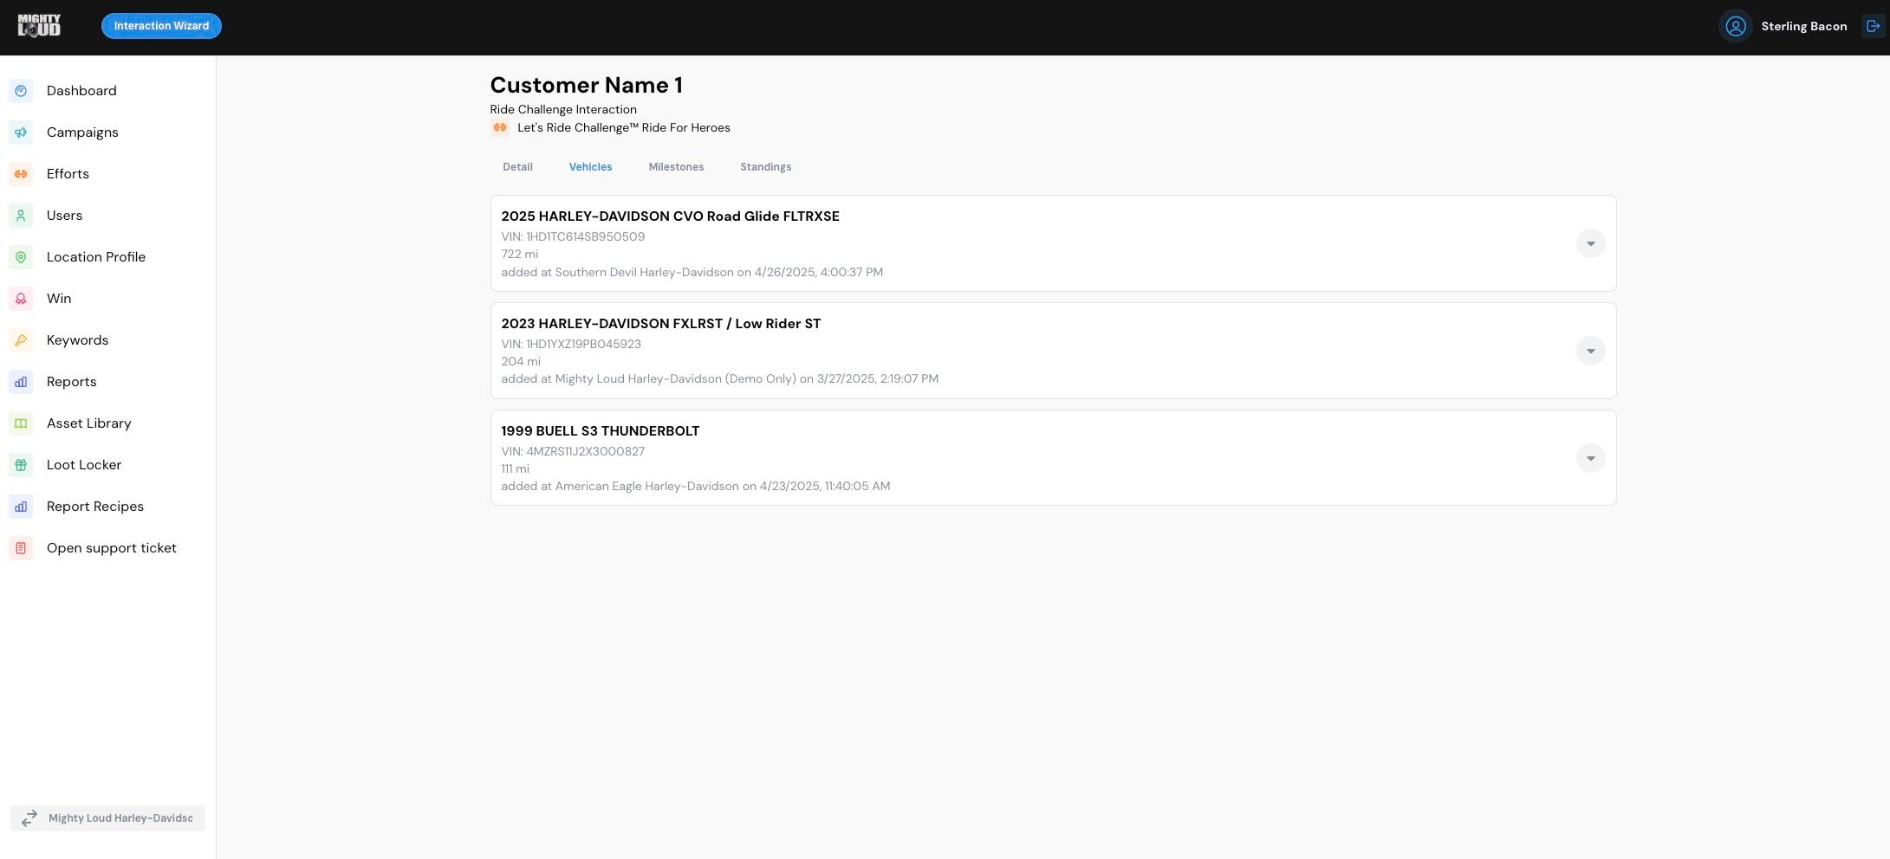Navigate to Efforts

(x=68, y=174)
